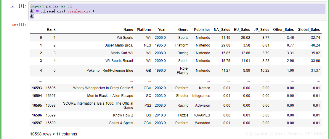The width and height of the screenshot is (329, 139).
Task: Click the Rank column header
Action: [x=51, y=30]
